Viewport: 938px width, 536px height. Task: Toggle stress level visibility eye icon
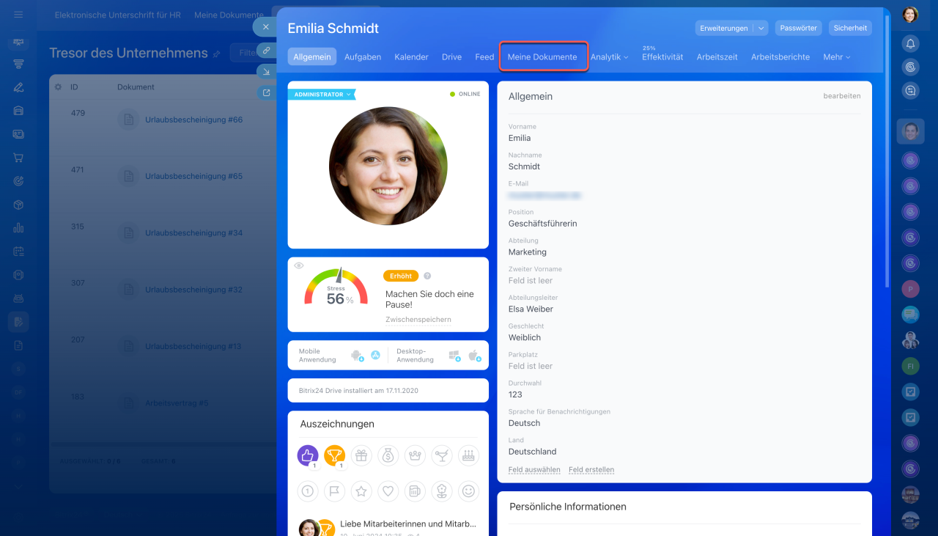(x=299, y=265)
